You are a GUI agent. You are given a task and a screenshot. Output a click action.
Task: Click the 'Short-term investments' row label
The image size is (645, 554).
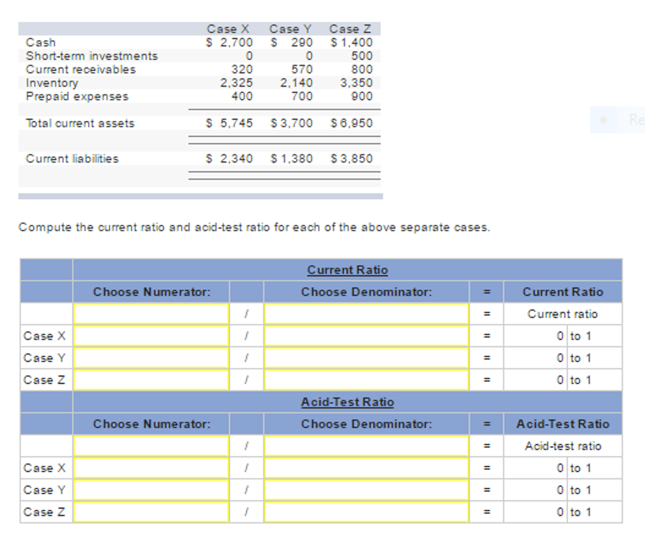pyautogui.click(x=92, y=56)
